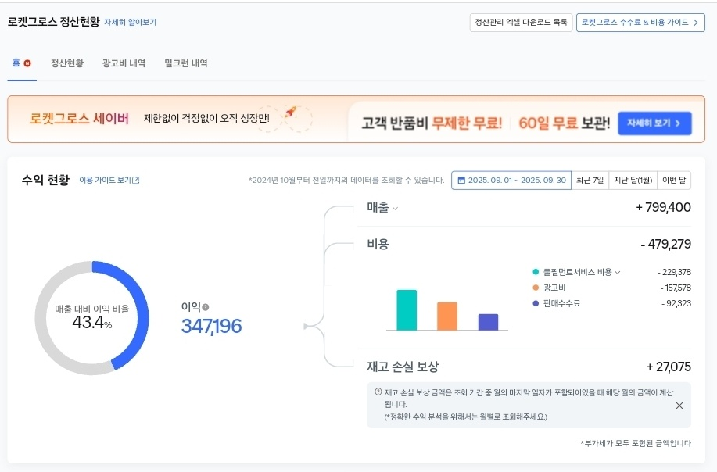The height and width of the screenshot is (472, 717).
Task: Select the 이번 달 period
Action: pos(674,180)
